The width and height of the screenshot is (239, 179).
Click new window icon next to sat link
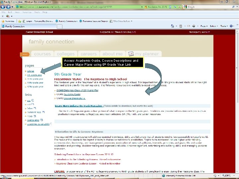coord(33,100)
